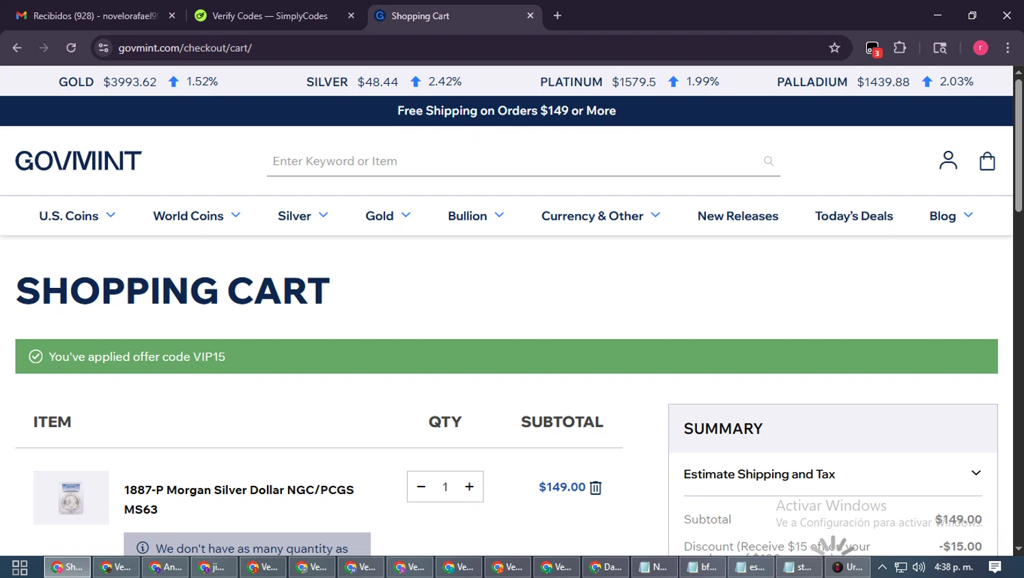
Task: Show hidden system tray icons
Action: [x=882, y=567]
